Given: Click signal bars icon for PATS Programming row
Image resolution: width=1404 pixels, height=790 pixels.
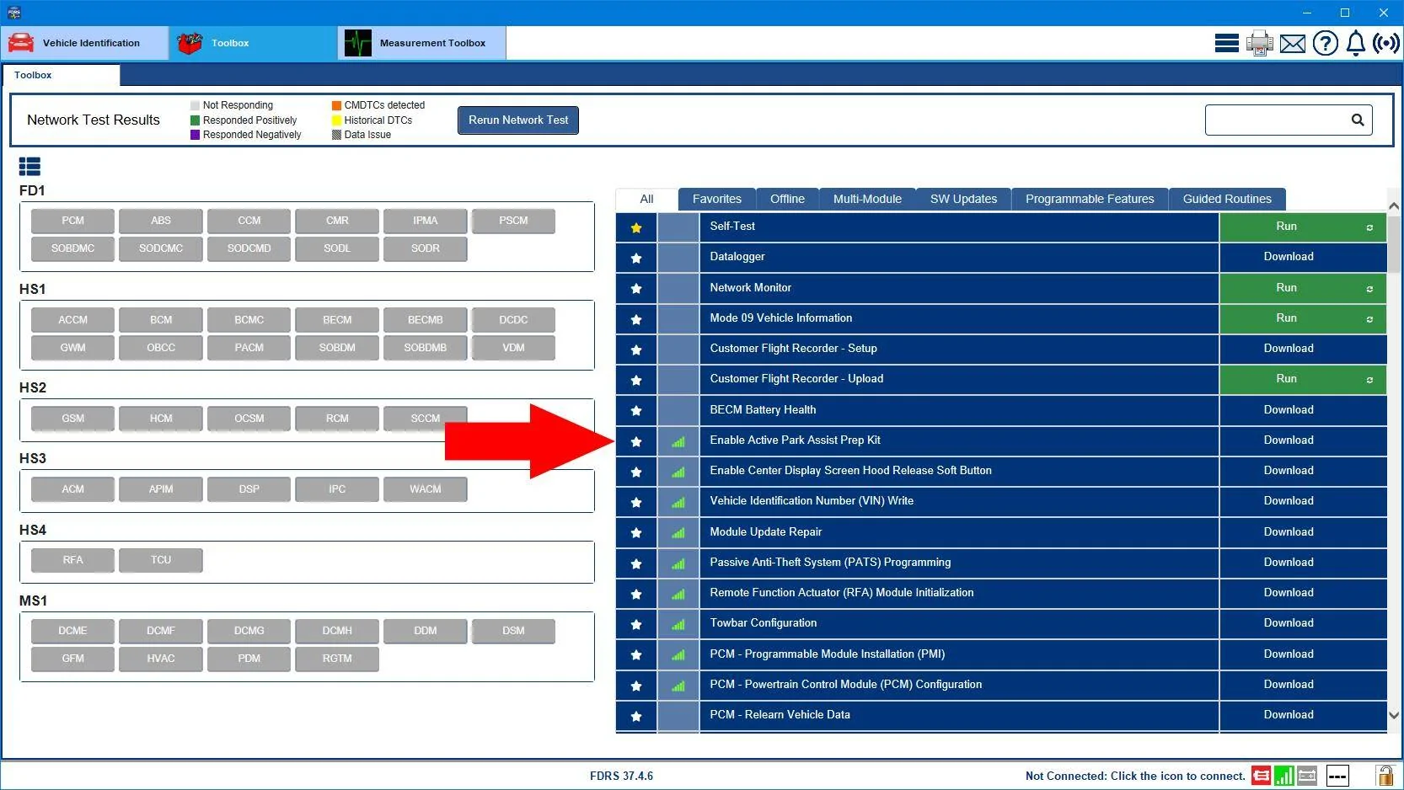Looking at the screenshot, I should [x=678, y=563].
